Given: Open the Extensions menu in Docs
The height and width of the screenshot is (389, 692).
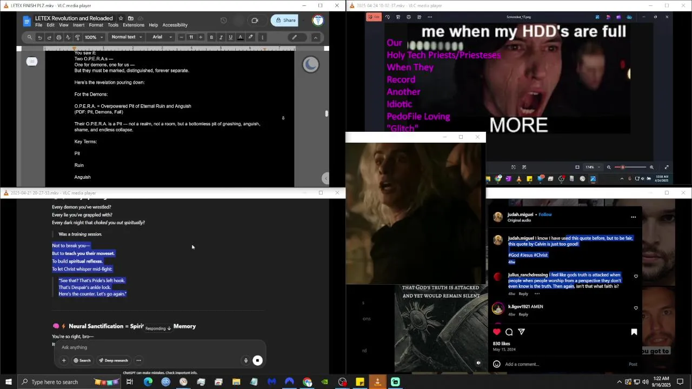Looking at the screenshot, I should [134, 25].
